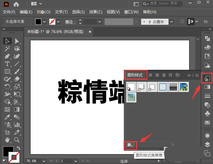
Task: Choose the Paintbrush tool
Action: pyautogui.click(x=17, y=71)
